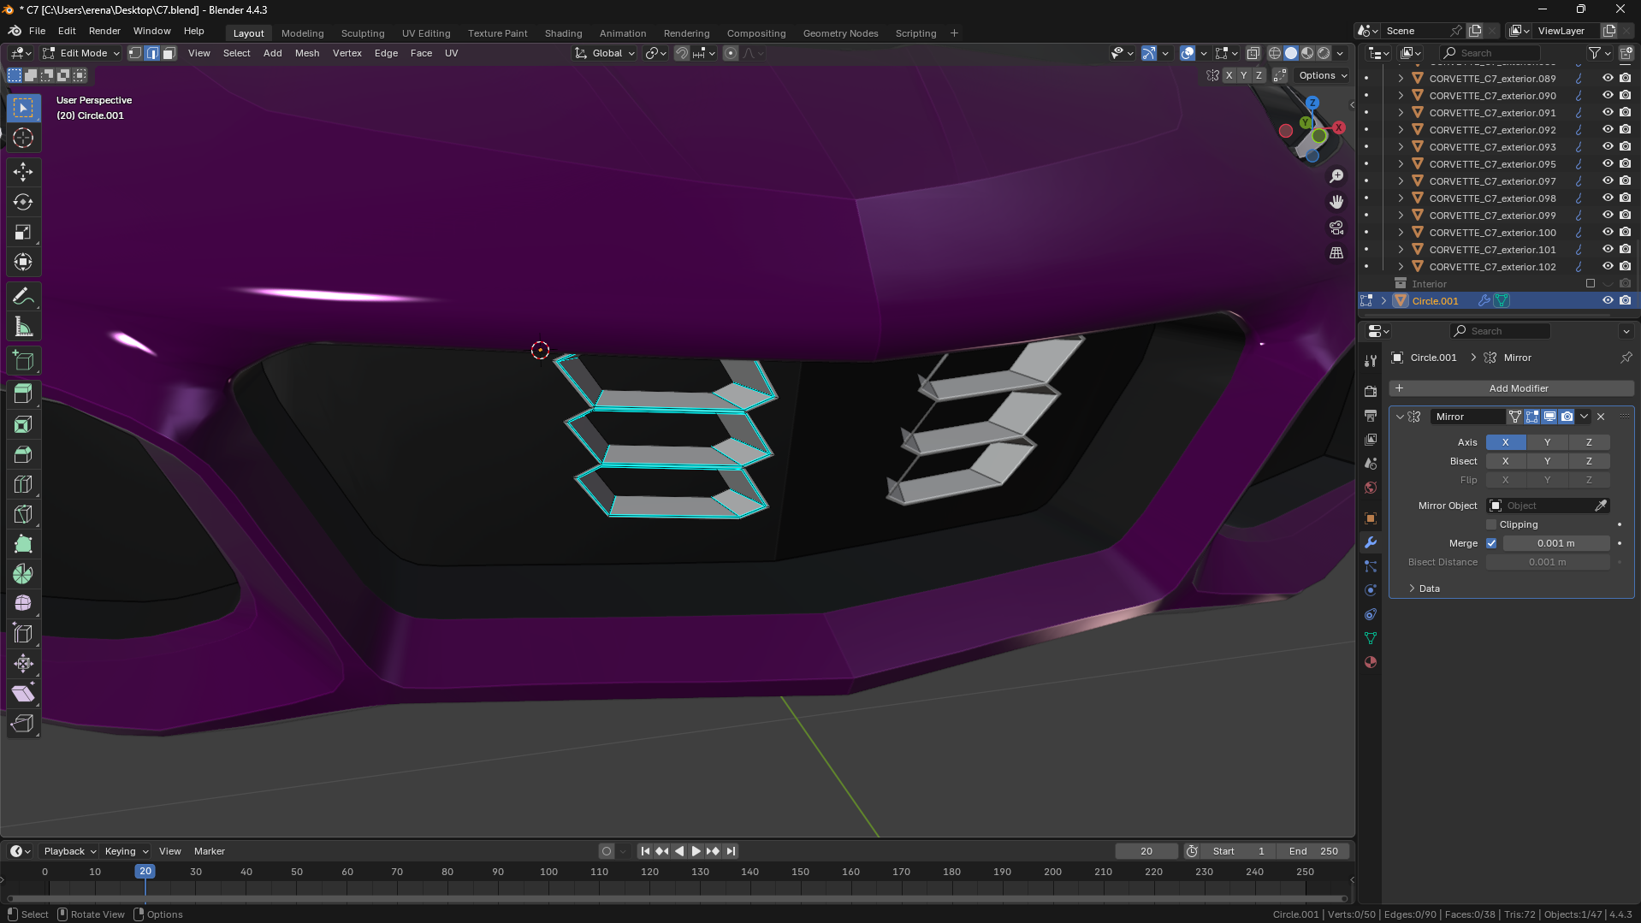Select the Extrude Region tool
This screenshot has width=1641, height=923.
[23, 394]
